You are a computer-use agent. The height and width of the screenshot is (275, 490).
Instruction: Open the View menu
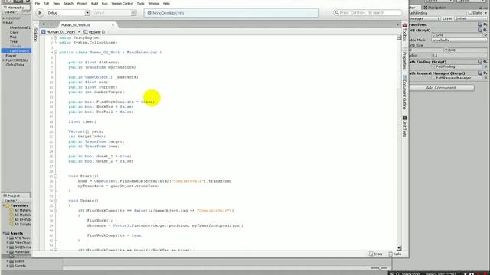click(x=56, y=3)
